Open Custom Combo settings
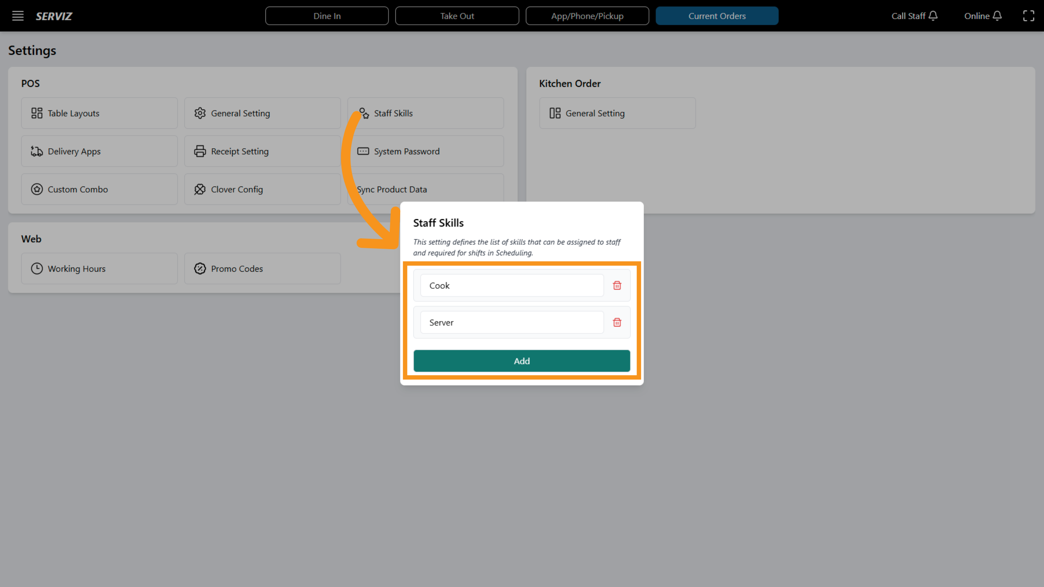The image size is (1044, 587). (99, 189)
